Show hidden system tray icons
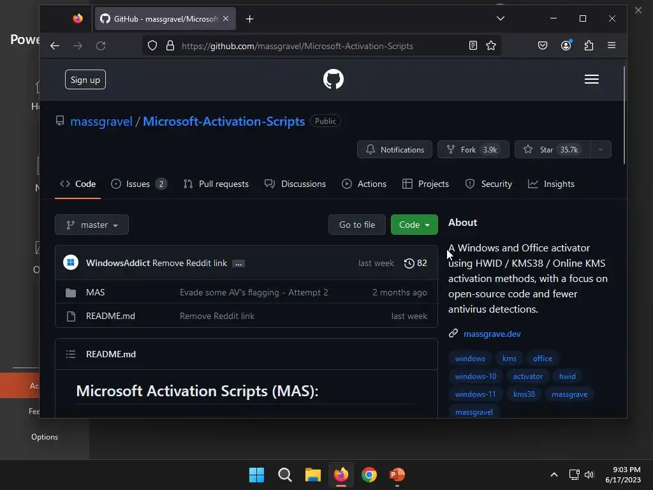 pyautogui.click(x=554, y=475)
